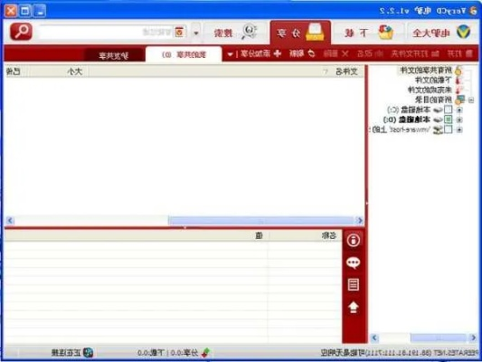The height and width of the screenshot is (362, 482).
Task: Click the 删除 delete toolbar button
Action: pos(336,53)
